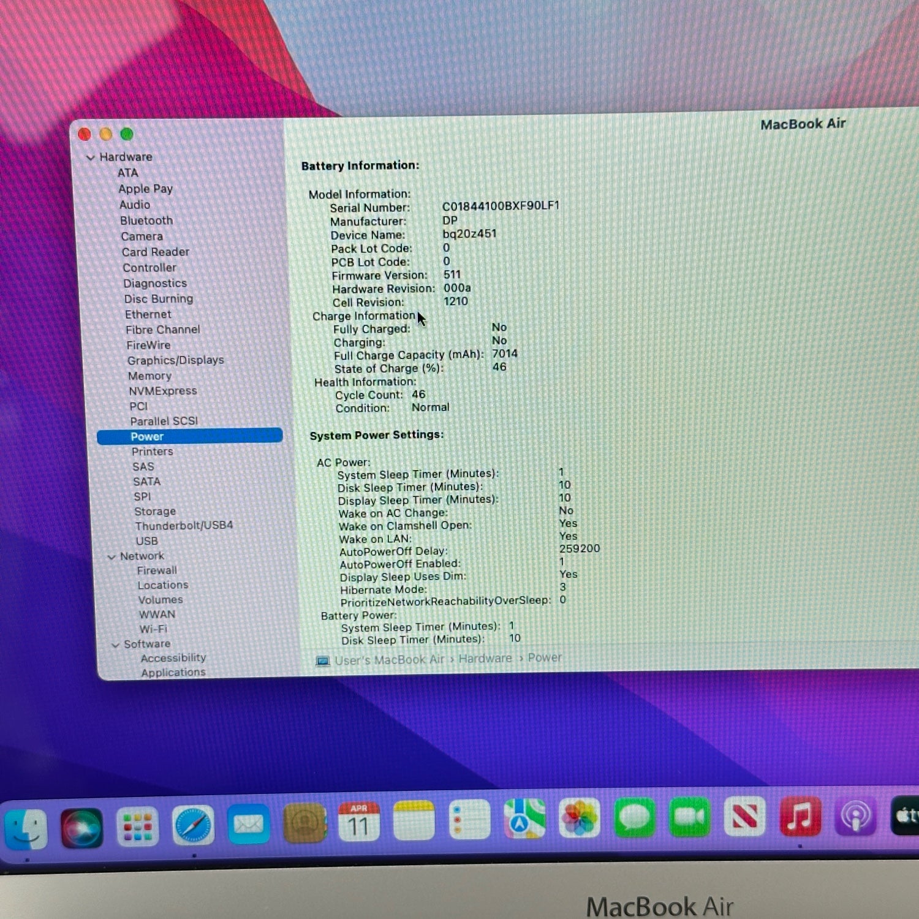Click User's MacBook Air in path bar
This screenshot has width=919, height=919.
pos(389,660)
